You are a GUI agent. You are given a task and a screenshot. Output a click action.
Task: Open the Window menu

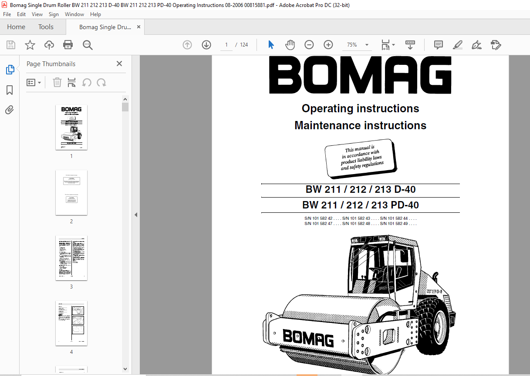74,14
